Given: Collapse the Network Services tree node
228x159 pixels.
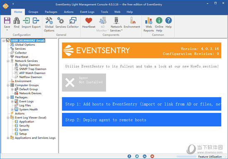Looking at the screenshot, I should [8, 61].
